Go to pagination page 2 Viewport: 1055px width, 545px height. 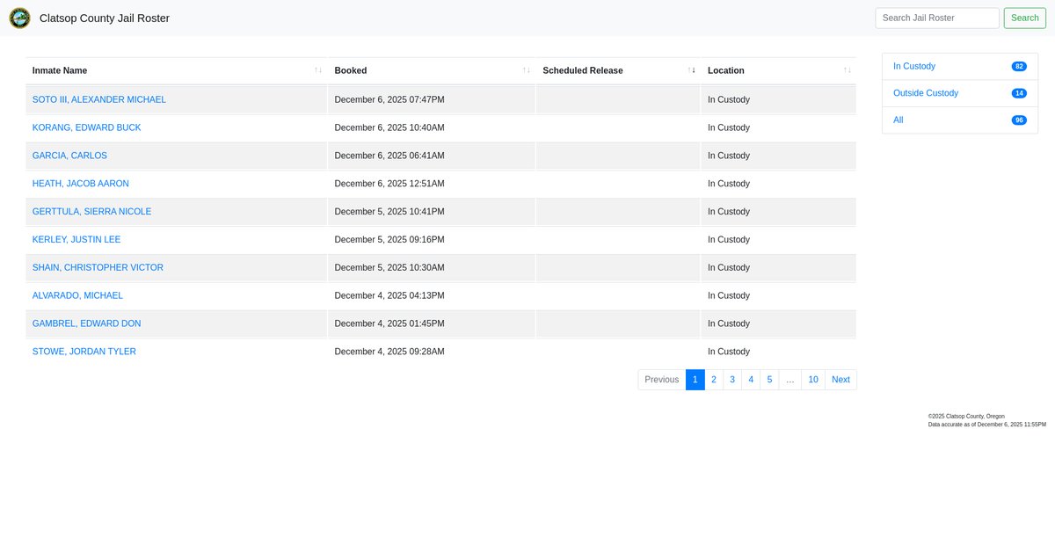[x=714, y=380]
